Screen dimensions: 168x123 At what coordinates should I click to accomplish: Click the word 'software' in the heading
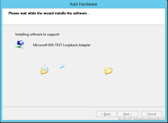pos(80,13)
